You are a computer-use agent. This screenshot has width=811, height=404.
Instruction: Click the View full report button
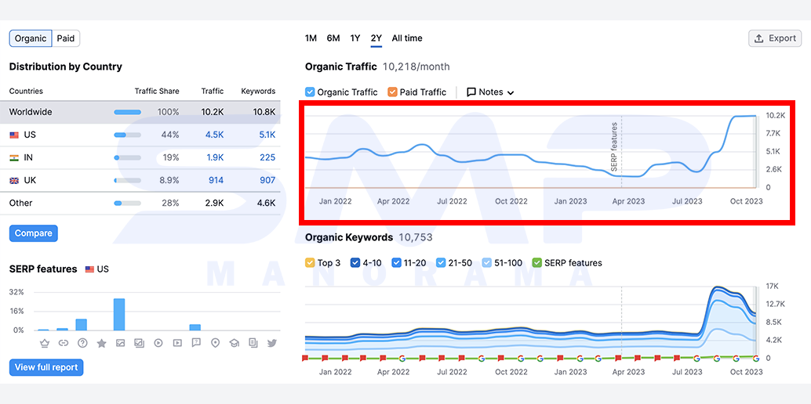pyautogui.click(x=46, y=367)
